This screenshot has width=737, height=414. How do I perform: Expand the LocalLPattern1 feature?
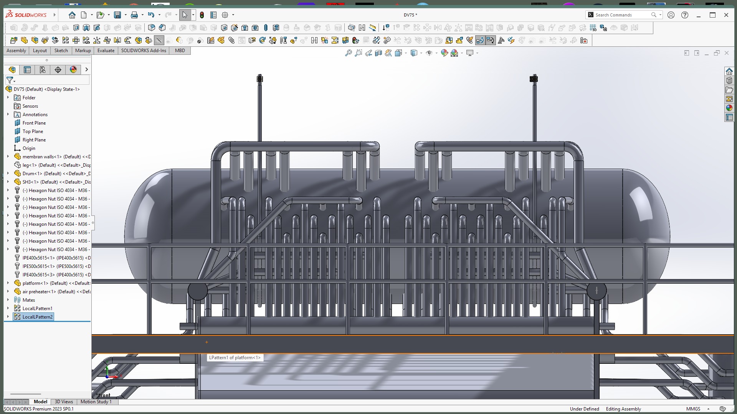pyautogui.click(x=8, y=308)
